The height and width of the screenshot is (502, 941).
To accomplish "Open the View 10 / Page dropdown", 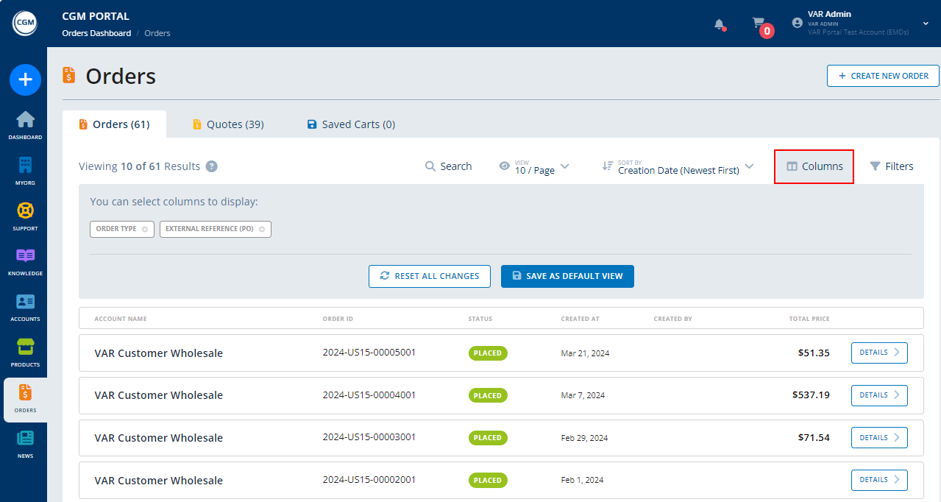I will tap(534, 166).
